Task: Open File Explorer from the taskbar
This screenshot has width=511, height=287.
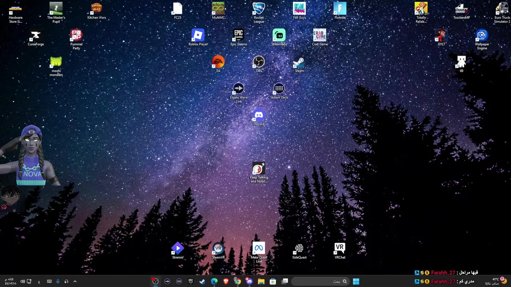Action: tap(261, 281)
